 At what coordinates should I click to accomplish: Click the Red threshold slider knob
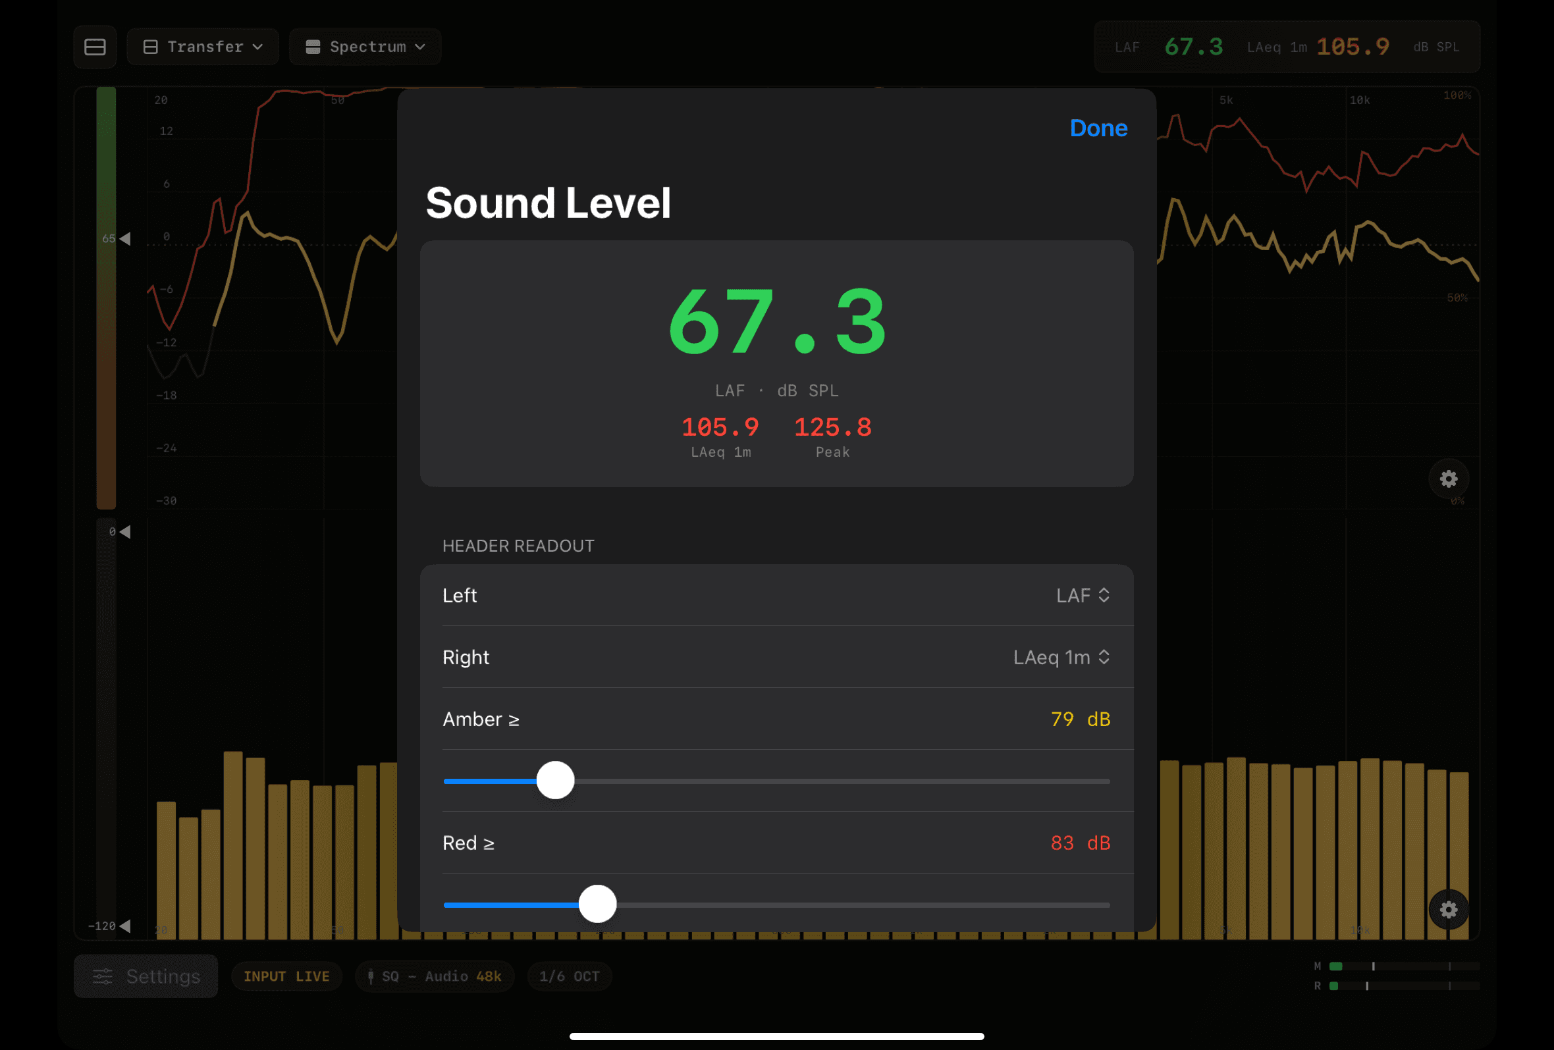click(597, 904)
